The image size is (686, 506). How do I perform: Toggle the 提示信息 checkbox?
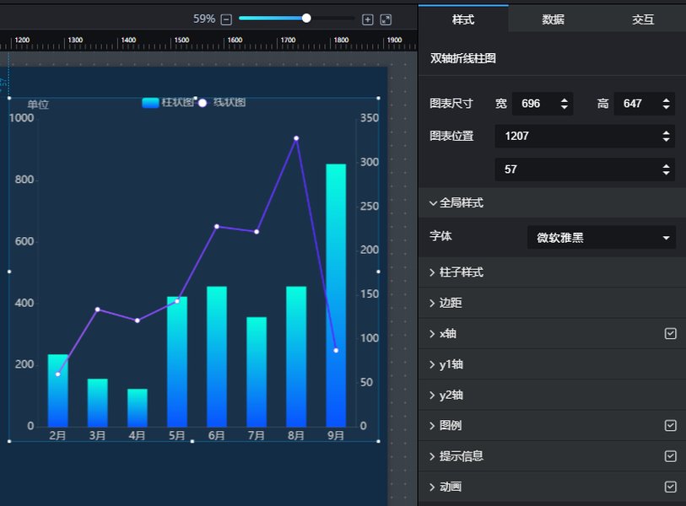pyautogui.click(x=670, y=456)
